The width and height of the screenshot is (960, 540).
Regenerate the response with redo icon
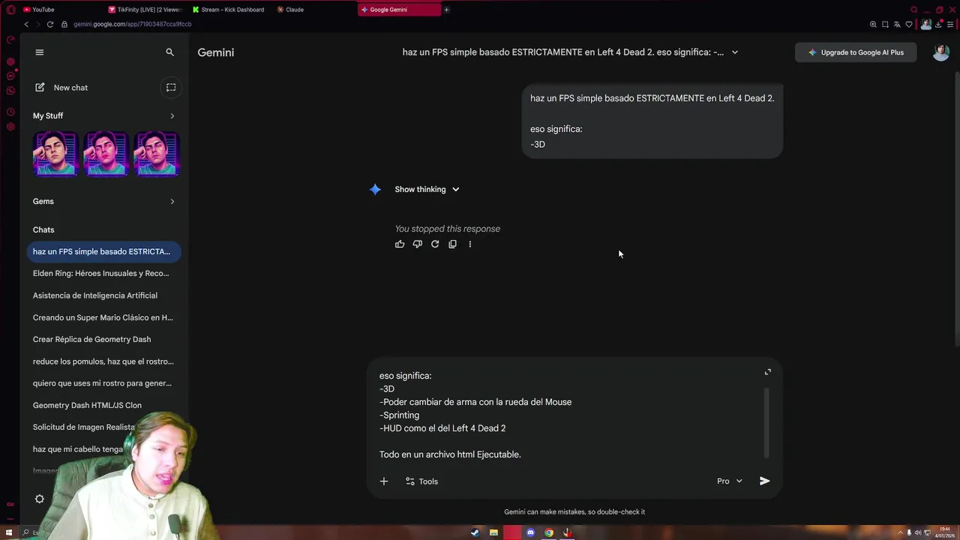coord(435,244)
